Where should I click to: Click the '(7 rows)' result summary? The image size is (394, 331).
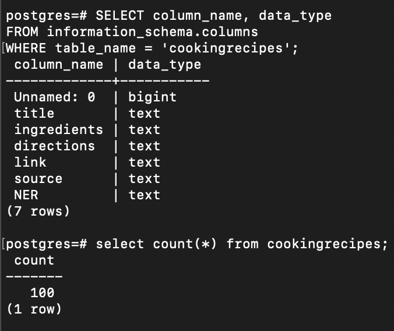(38, 211)
